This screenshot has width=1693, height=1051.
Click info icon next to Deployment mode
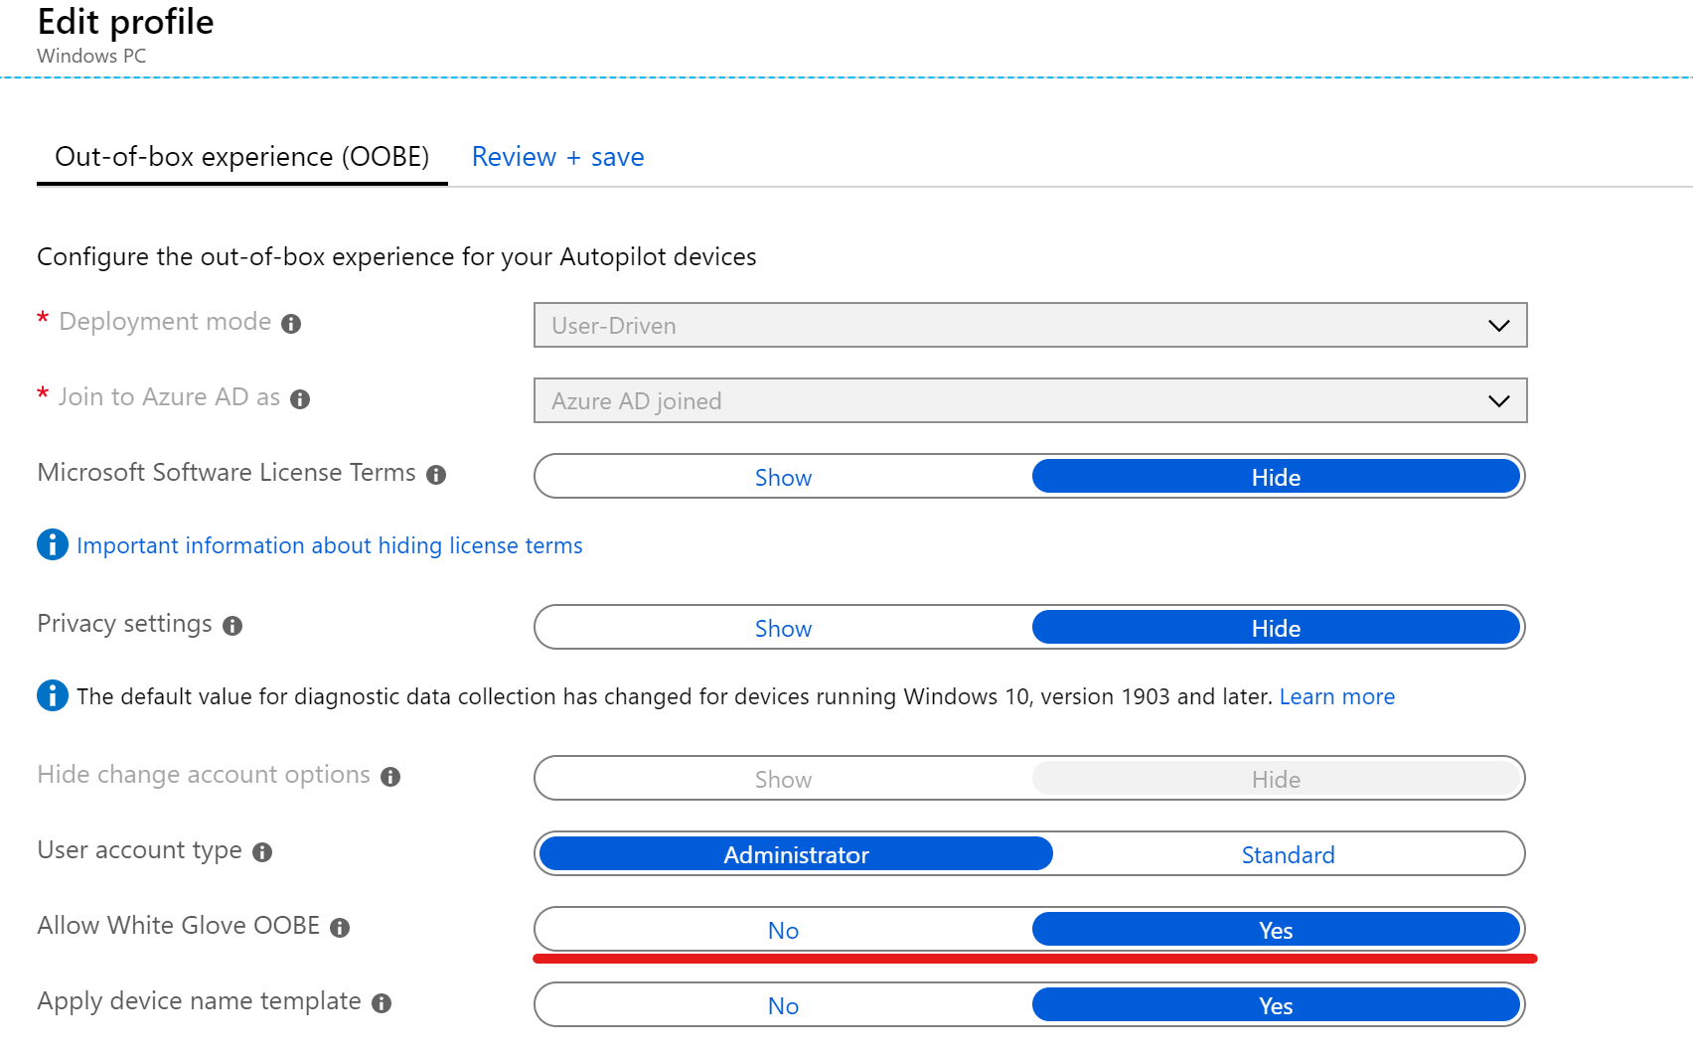(x=291, y=324)
